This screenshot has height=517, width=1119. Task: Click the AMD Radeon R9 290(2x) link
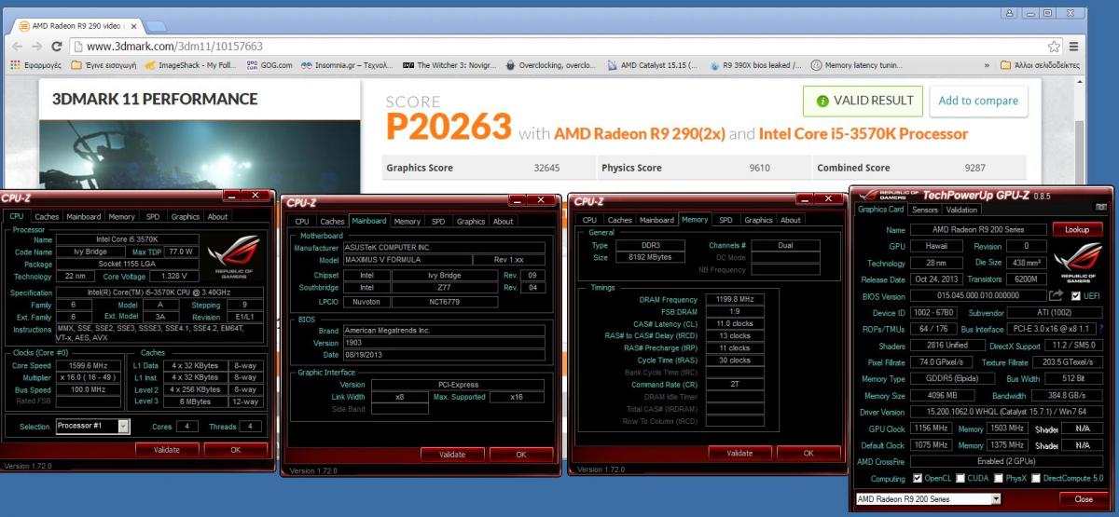639,133
